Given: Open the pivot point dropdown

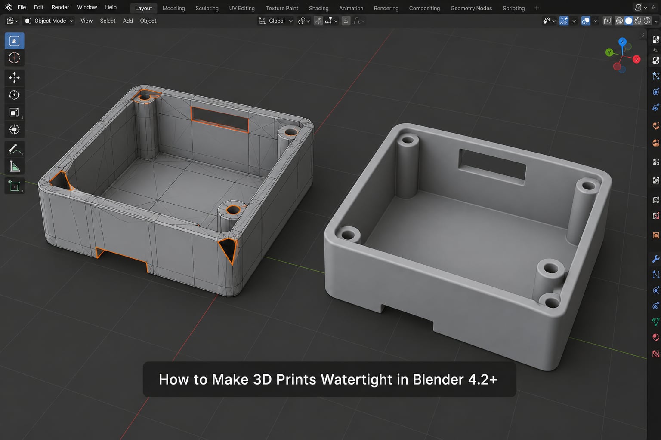Looking at the screenshot, I should click(304, 21).
